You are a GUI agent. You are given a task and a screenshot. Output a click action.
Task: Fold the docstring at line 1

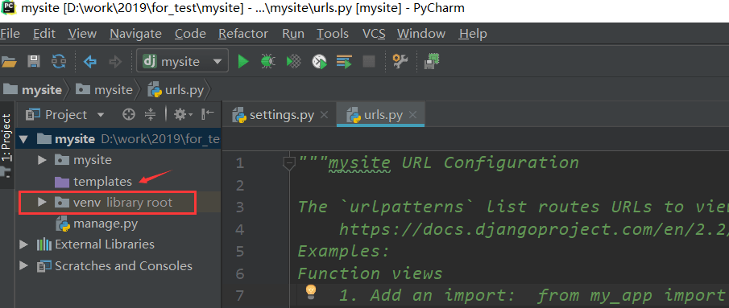tap(289, 162)
